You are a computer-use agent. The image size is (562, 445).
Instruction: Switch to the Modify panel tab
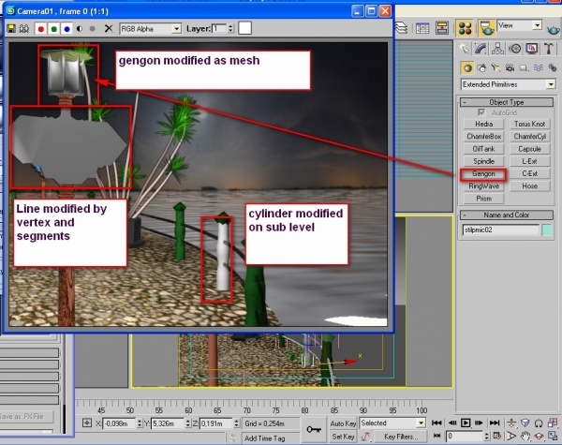tap(481, 49)
